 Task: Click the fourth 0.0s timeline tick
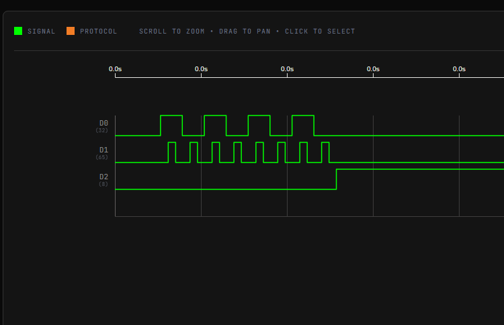point(373,69)
